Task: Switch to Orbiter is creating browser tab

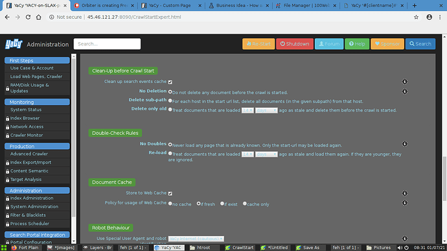Action: pos(104,5)
